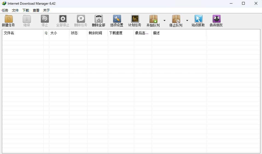Open 选项设置 (Options) wrench icon
This screenshot has width=262, height=154.
[x=117, y=19]
